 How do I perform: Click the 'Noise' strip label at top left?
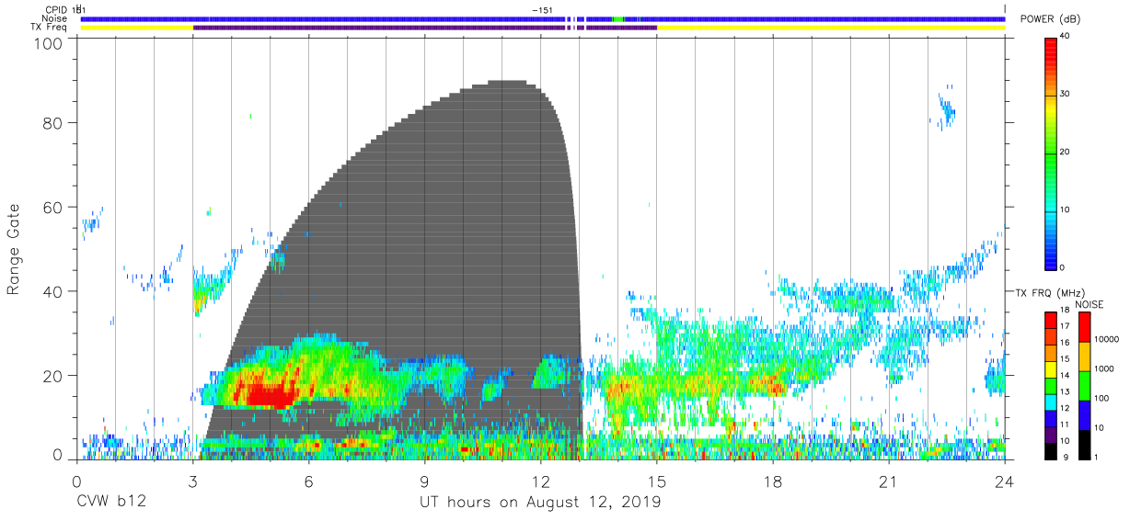(x=54, y=18)
